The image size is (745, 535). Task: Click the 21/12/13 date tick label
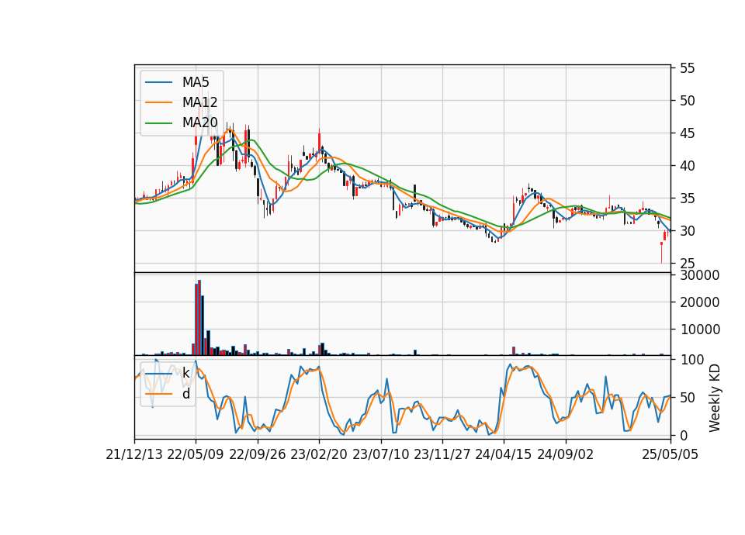pos(134,455)
